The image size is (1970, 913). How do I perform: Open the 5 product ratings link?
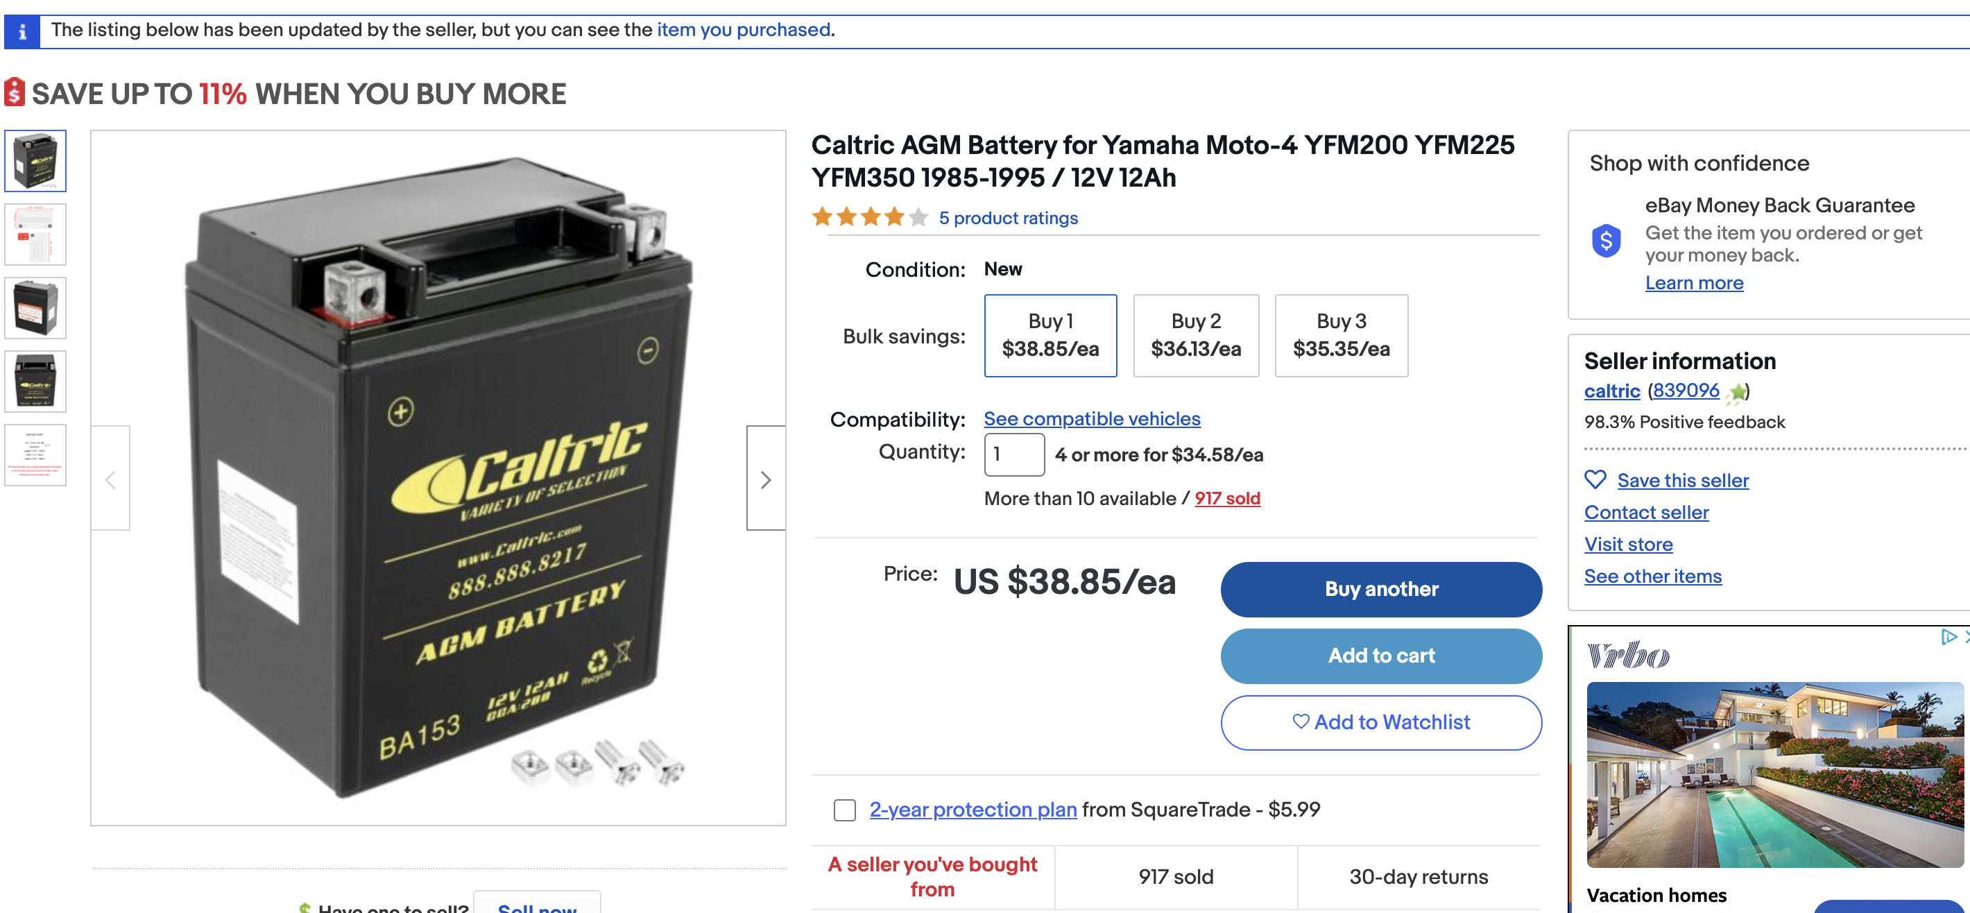(1008, 218)
